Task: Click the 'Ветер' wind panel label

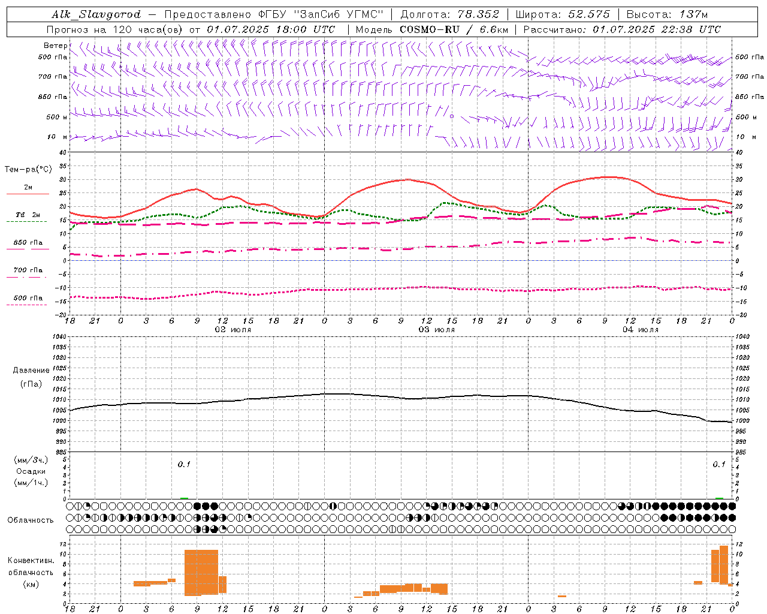Action: tap(55, 46)
